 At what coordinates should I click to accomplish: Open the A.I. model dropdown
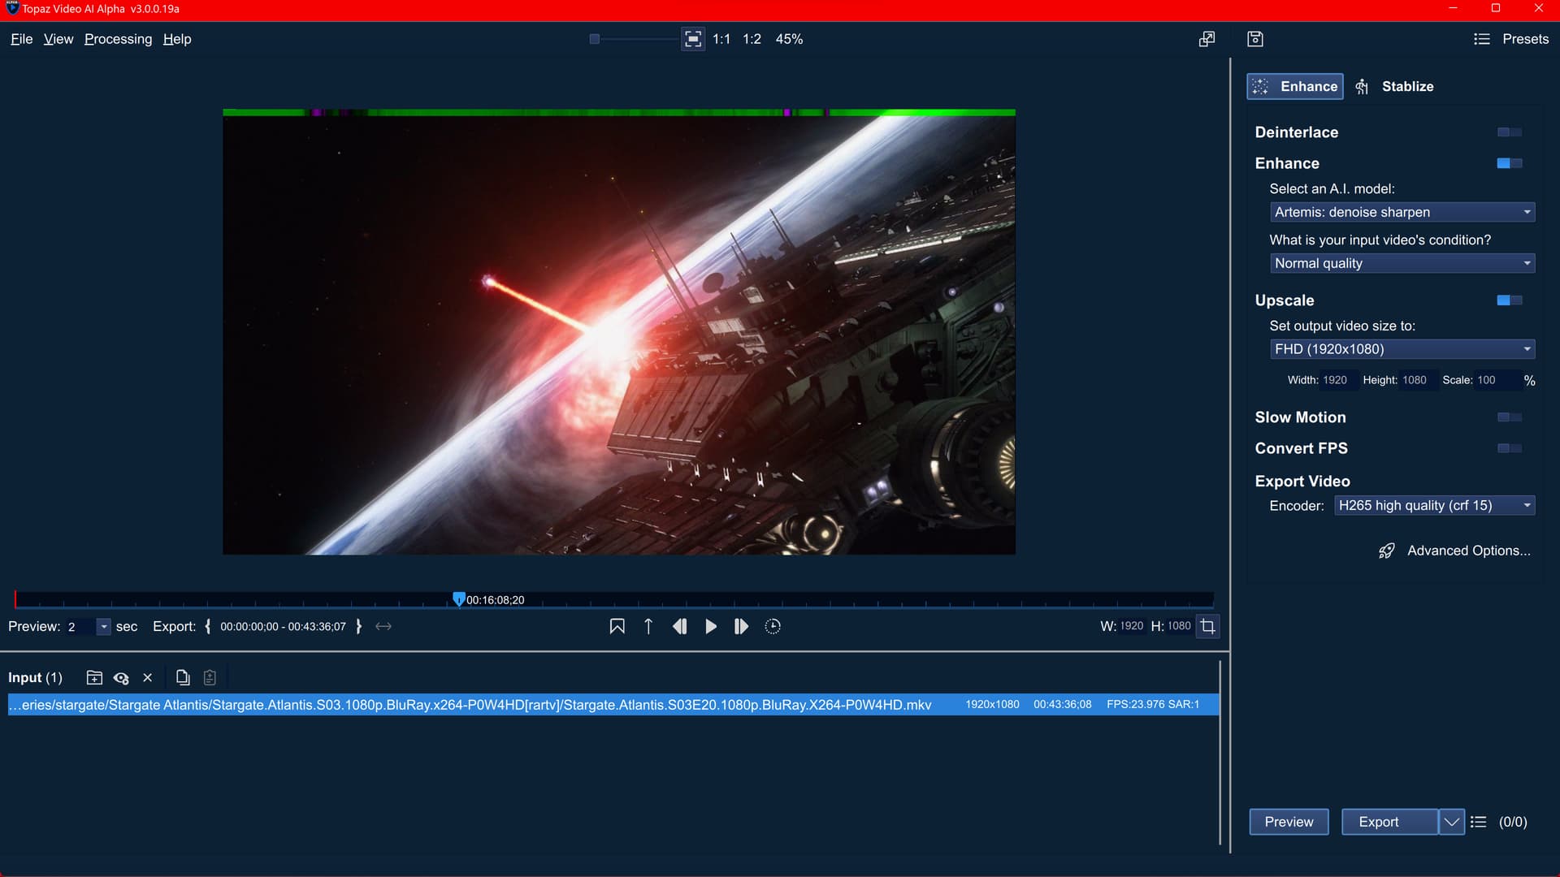[1402, 212]
